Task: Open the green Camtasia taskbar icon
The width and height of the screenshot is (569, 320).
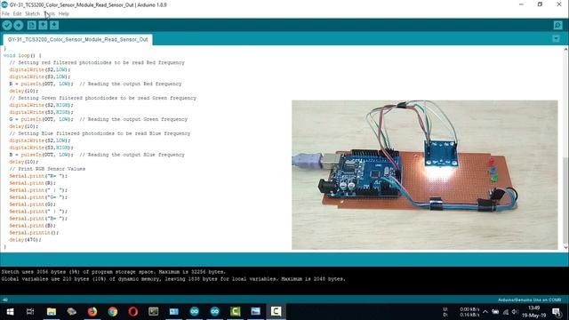Action: click(x=235, y=312)
